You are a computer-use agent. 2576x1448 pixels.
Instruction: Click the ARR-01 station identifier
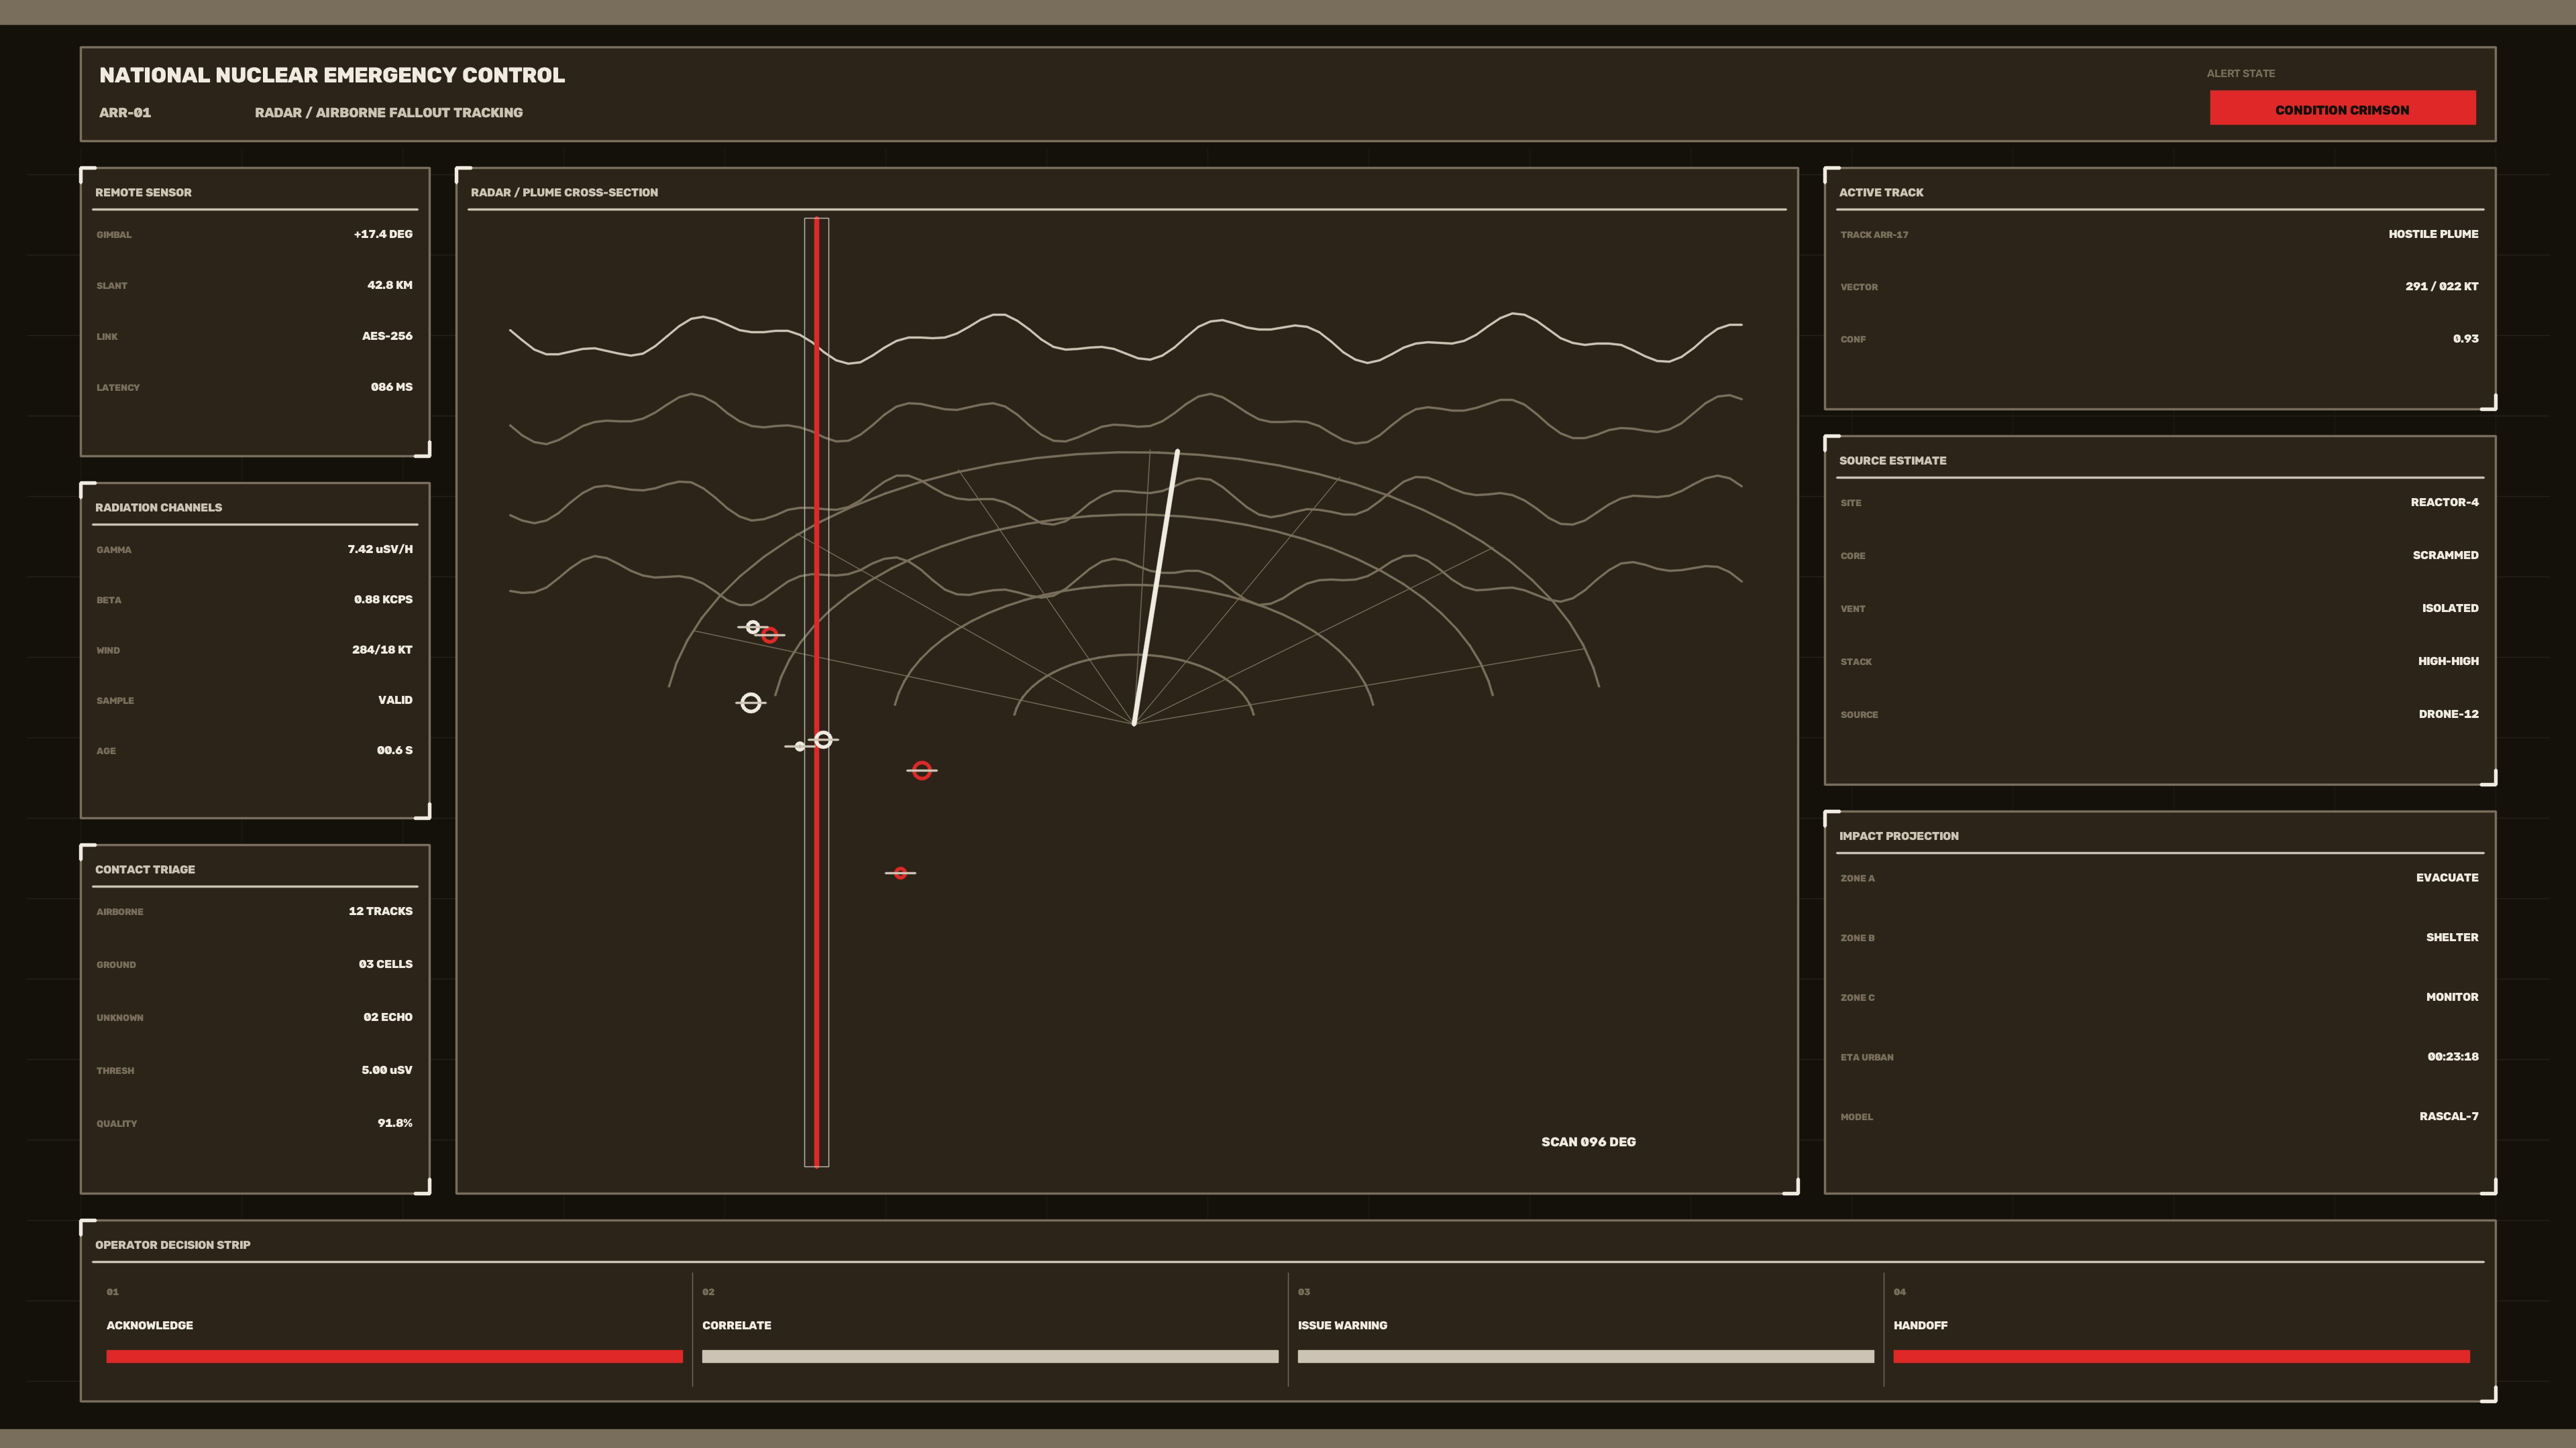(125, 113)
